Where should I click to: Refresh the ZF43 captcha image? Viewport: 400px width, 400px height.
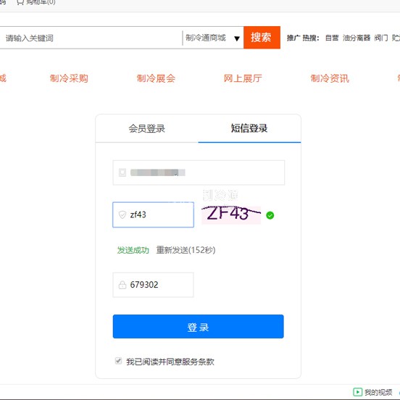231,214
